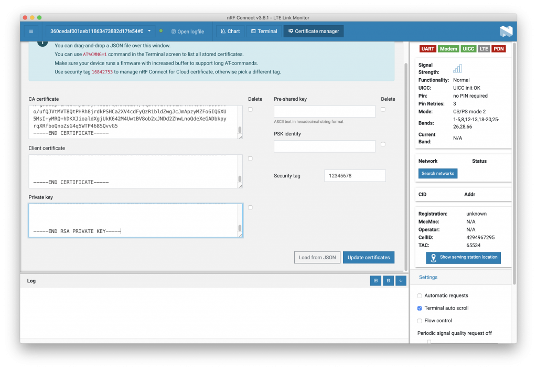Show serving station location
This screenshot has height=370, width=537.
[463, 257]
